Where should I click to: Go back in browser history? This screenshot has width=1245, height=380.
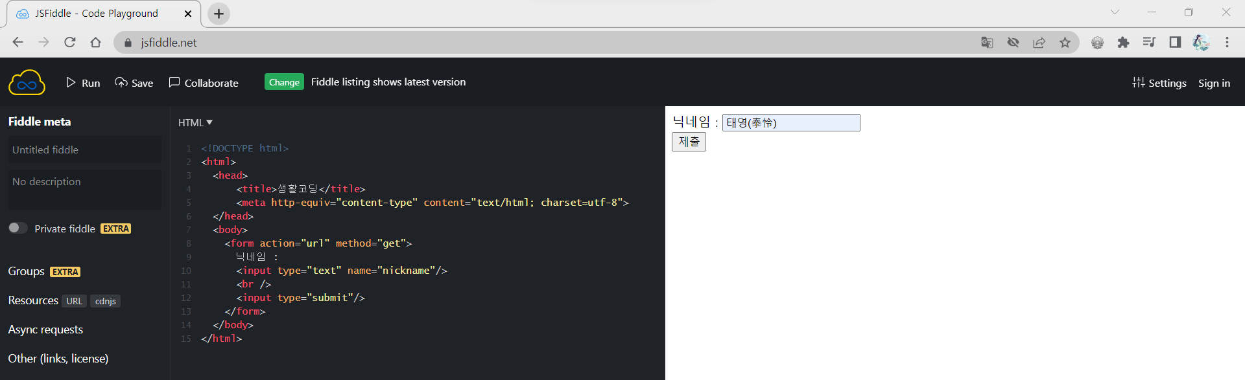point(18,42)
